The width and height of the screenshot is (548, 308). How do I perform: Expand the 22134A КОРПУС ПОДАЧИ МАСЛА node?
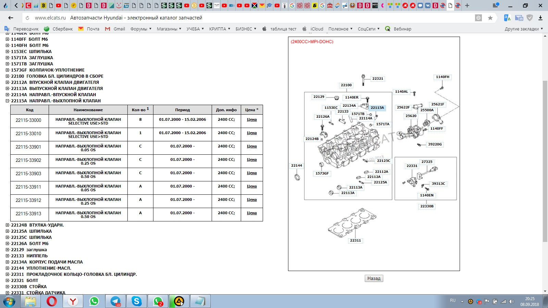8,262
